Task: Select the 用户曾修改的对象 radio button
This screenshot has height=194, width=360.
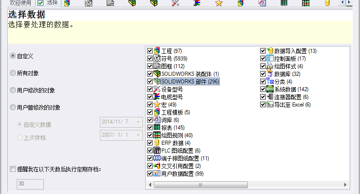Action: click(x=13, y=107)
